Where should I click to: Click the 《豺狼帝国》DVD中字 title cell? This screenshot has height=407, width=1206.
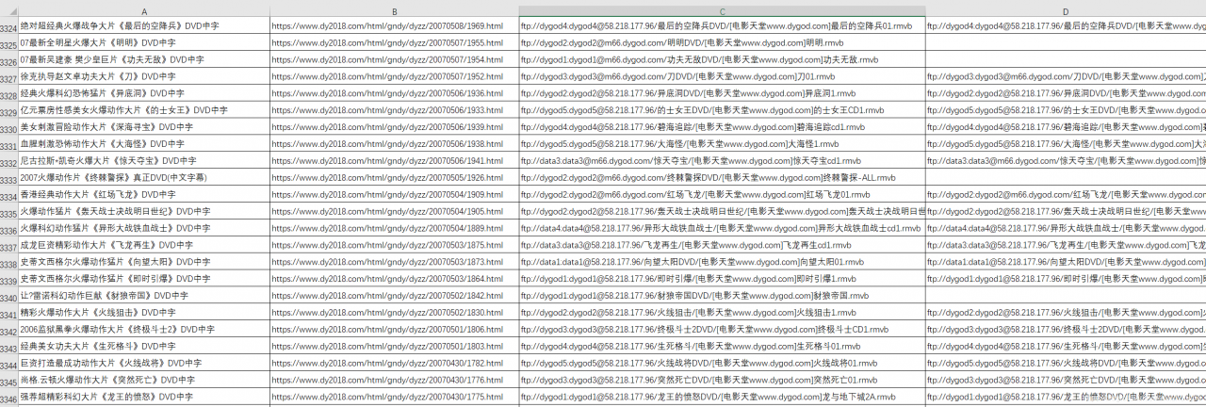point(143,296)
